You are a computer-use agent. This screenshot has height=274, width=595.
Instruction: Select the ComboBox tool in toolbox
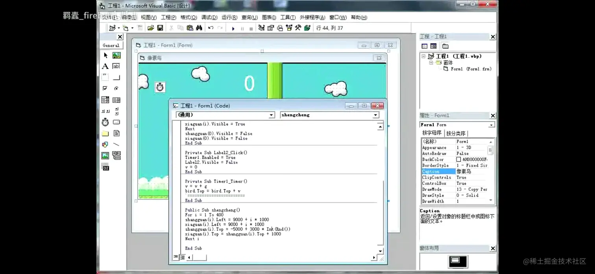pyautogui.click(x=105, y=100)
